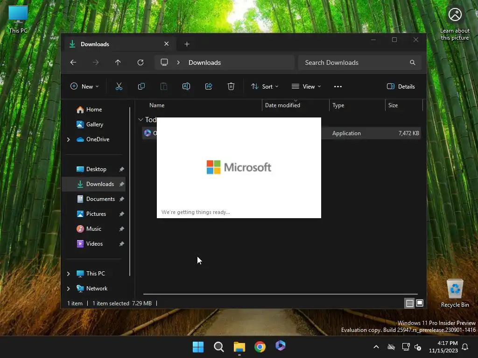Go up one folder level

click(118, 62)
